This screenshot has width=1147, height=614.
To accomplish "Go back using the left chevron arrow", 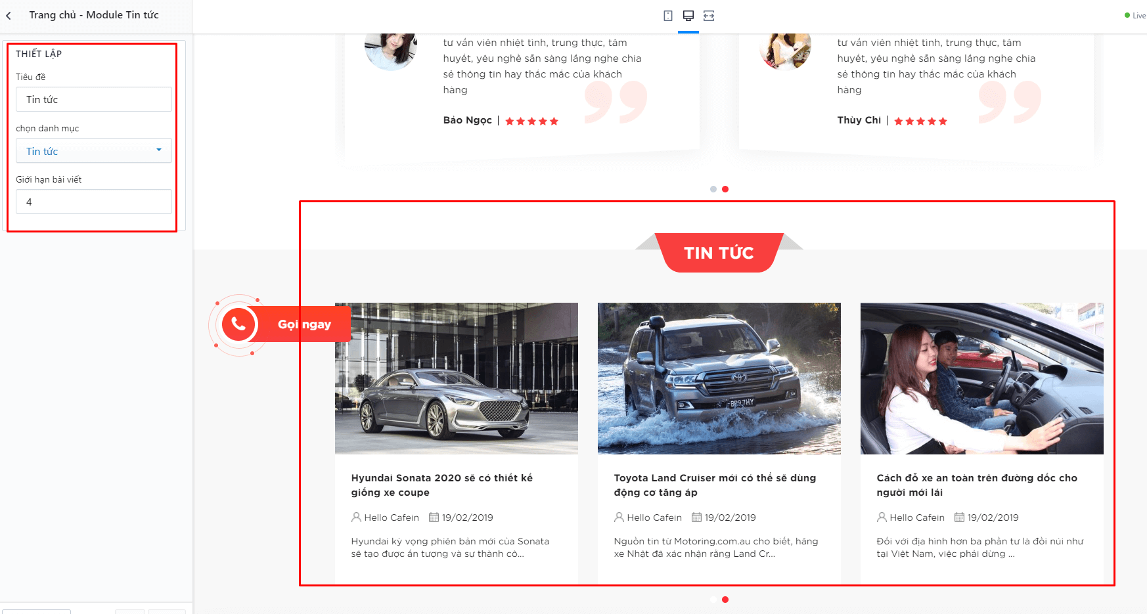I will [9, 16].
